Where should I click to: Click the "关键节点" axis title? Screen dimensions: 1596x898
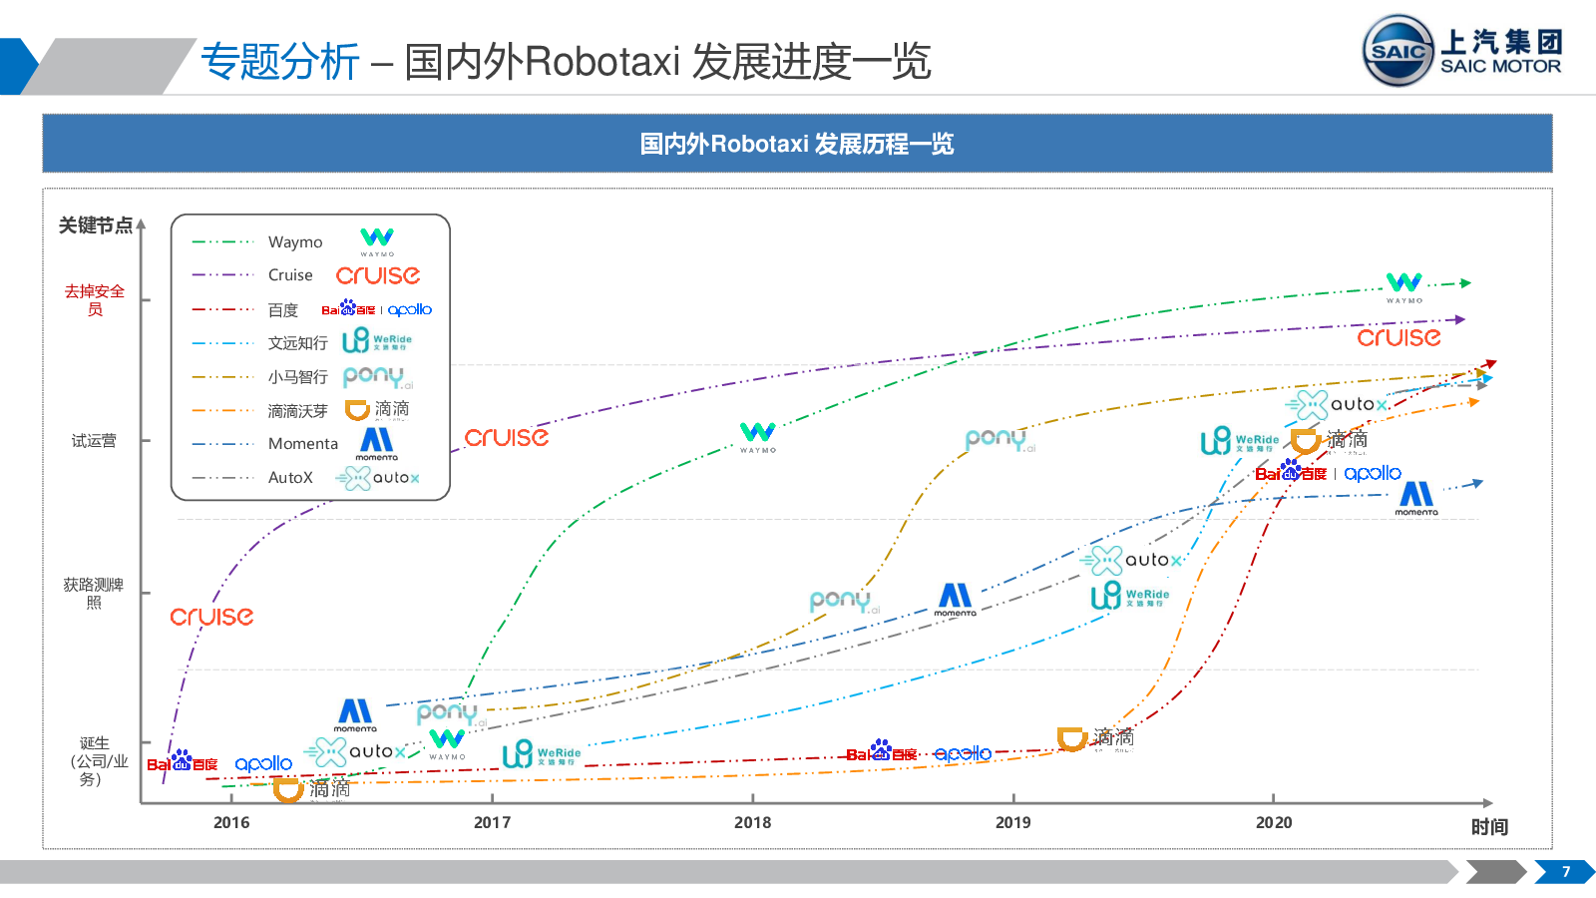click(95, 225)
